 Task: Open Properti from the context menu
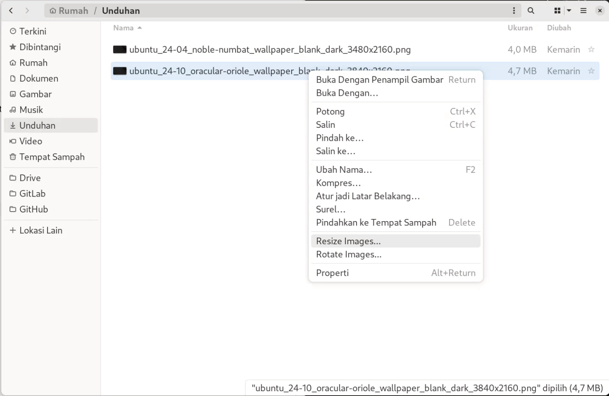tap(332, 273)
